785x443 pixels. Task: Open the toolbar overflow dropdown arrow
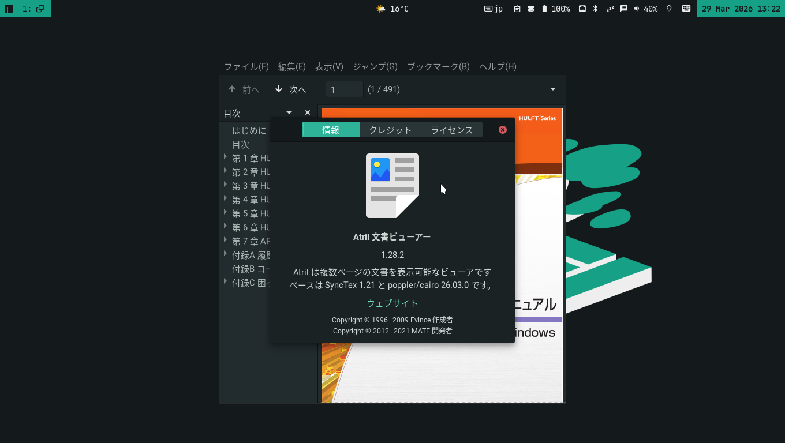pos(553,89)
